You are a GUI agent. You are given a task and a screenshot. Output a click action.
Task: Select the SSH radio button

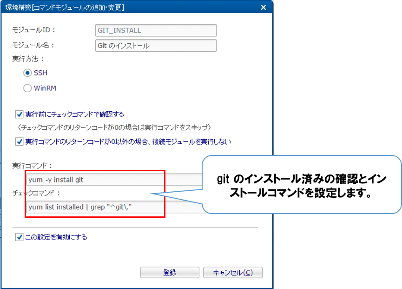[x=27, y=73]
